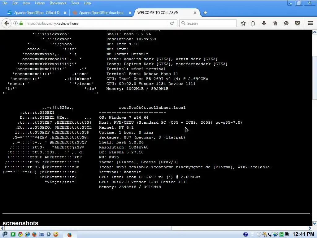
Task: Bookmark this page with the star icon
Action: pyautogui.click(x=243, y=23)
